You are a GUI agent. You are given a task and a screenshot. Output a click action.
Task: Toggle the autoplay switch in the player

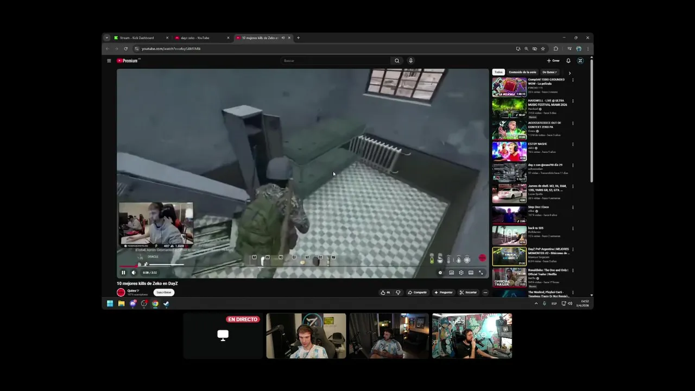point(440,273)
